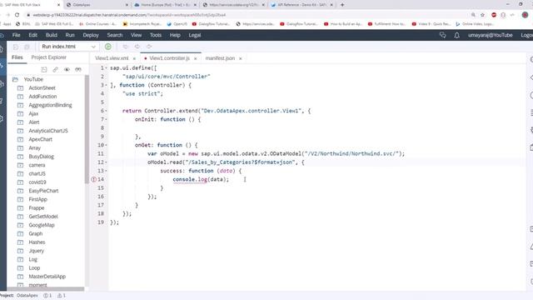Open the AnalyticalChartJS folder
The image size is (533, 300).
[48, 131]
